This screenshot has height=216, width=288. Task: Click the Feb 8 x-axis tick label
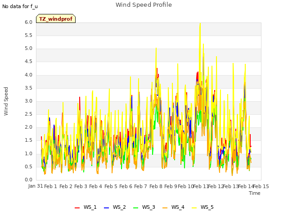point(156,186)
